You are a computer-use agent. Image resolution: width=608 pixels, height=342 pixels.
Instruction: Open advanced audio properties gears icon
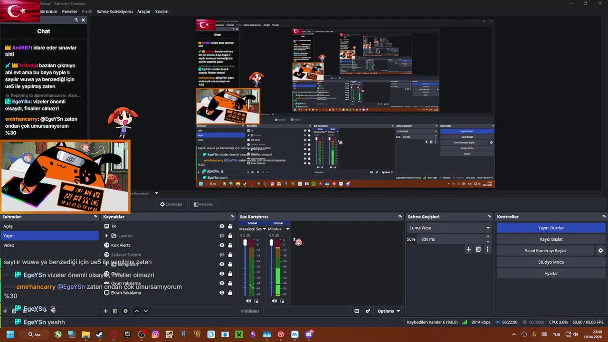coord(368,311)
